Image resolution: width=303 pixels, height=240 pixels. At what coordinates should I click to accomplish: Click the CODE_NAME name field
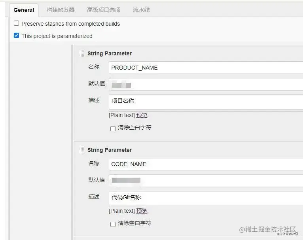point(206,164)
